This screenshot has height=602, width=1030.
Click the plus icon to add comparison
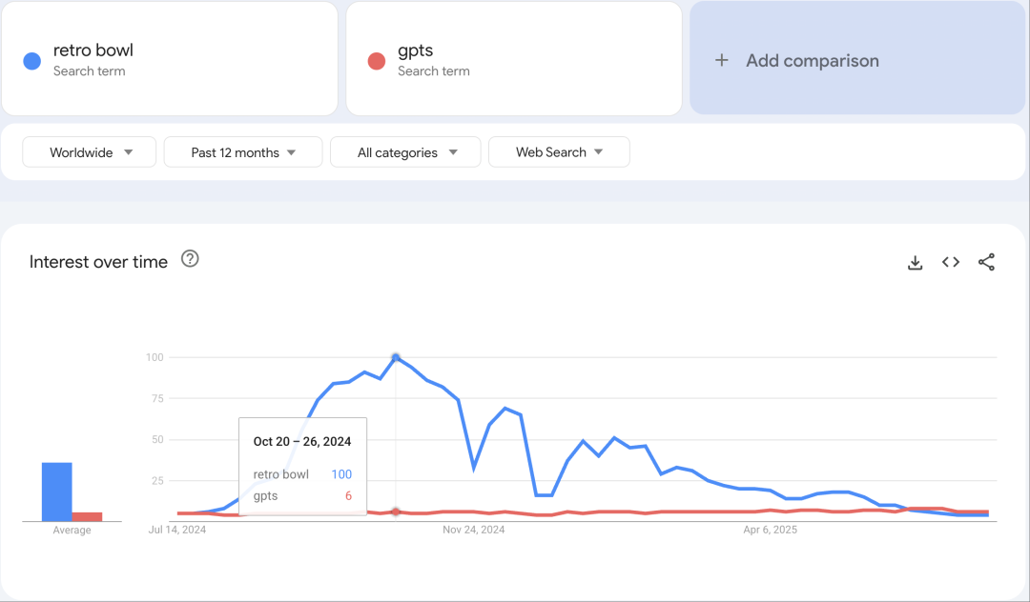[x=721, y=60]
